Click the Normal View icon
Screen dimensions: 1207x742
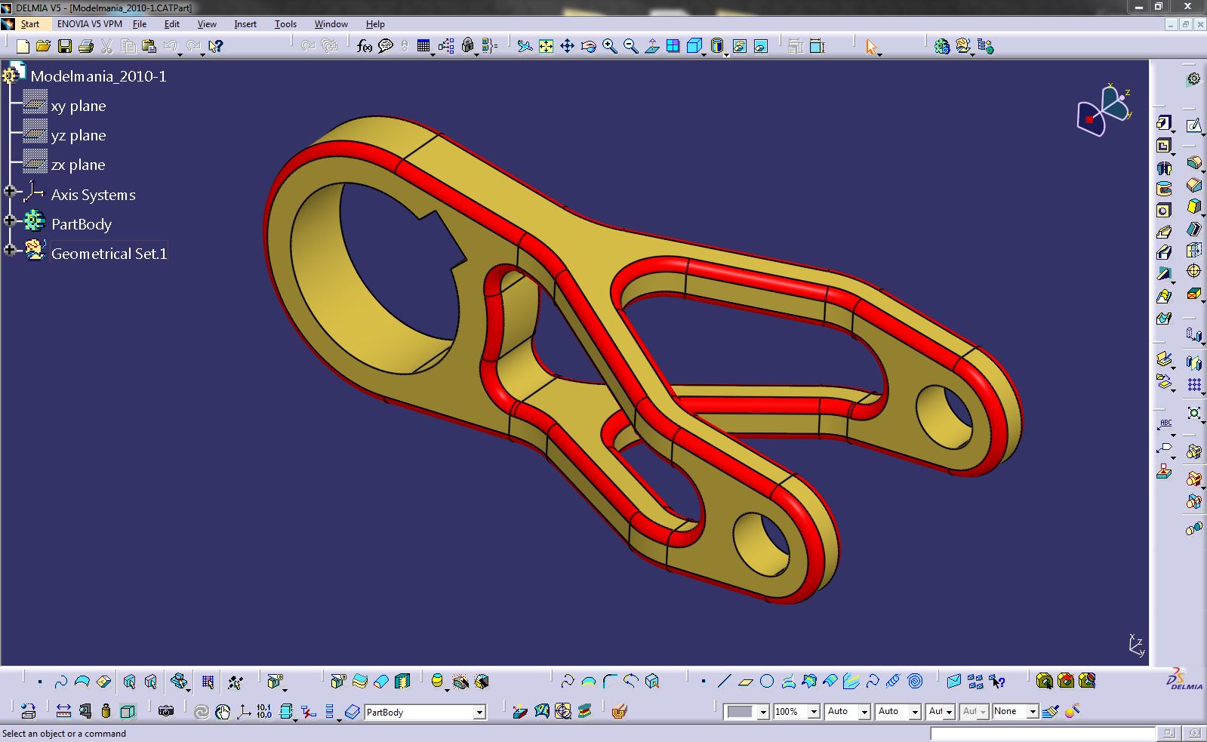pos(651,46)
